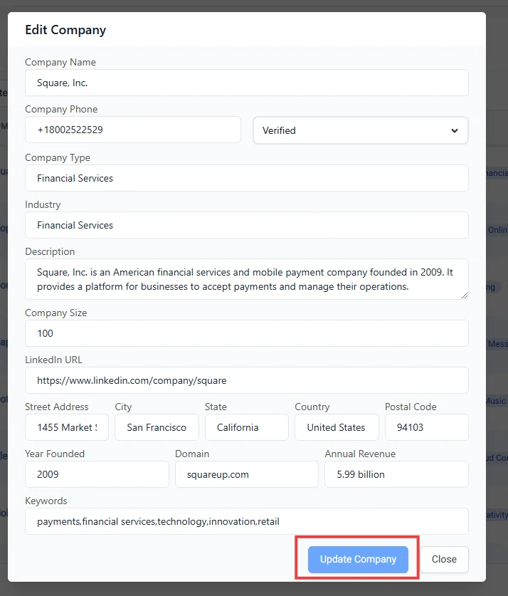Focus the Street Address field
This screenshot has height=596, width=508.
point(67,427)
